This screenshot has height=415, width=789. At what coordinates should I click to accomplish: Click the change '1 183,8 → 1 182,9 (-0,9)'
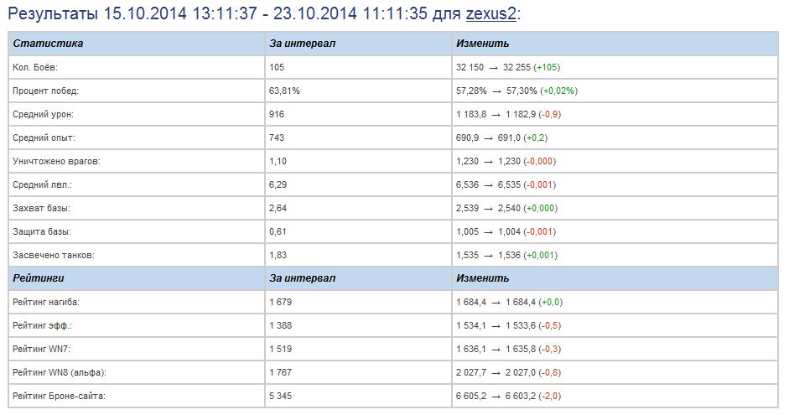tap(508, 115)
